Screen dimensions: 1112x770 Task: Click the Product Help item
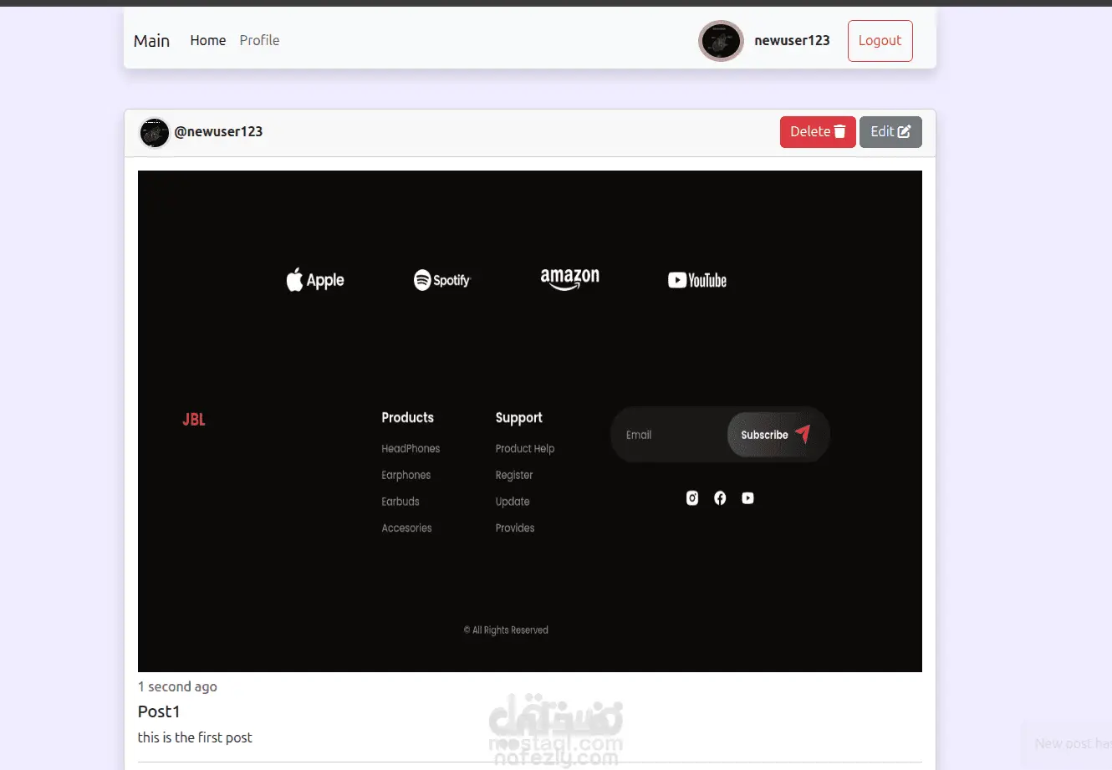tap(525, 449)
